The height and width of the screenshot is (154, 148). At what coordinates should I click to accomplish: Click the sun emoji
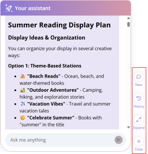pos(23,118)
